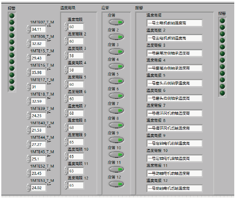Click the 一号磨尾右侧轴承温度高 text box
The image size is (236, 200).
click(175, 68)
